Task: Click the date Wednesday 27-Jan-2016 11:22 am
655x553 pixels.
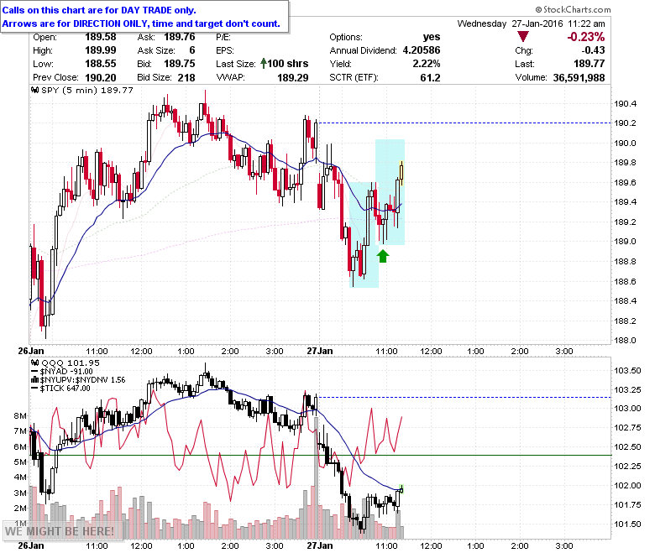Action: 531,23
